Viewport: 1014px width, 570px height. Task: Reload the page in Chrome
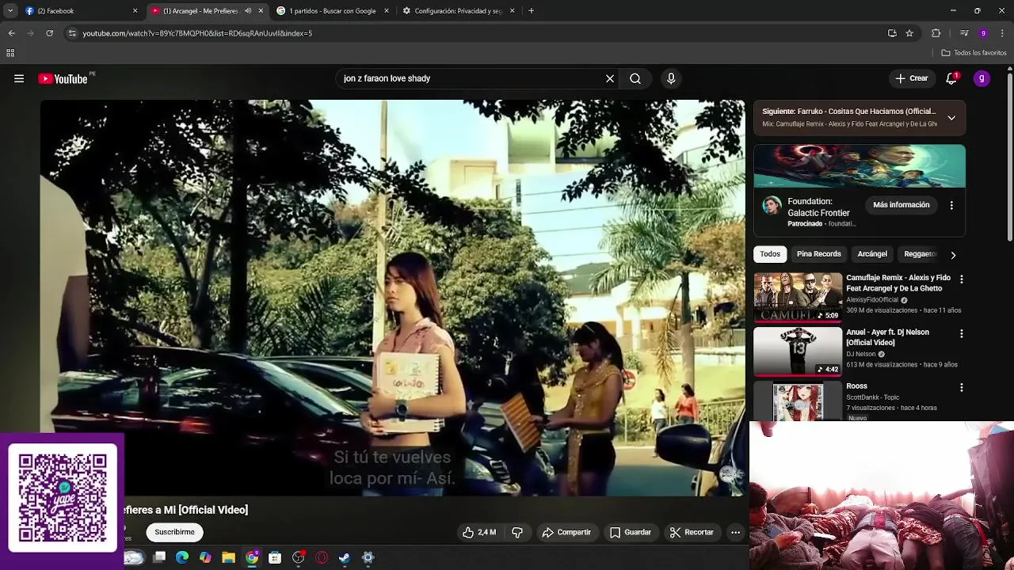tap(49, 33)
